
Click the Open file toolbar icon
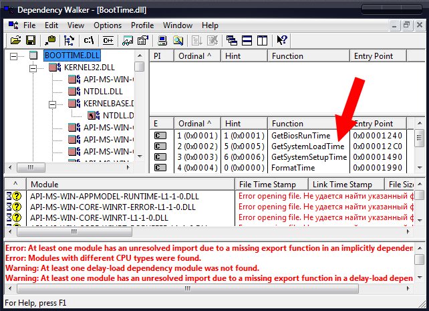[x=15, y=41]
